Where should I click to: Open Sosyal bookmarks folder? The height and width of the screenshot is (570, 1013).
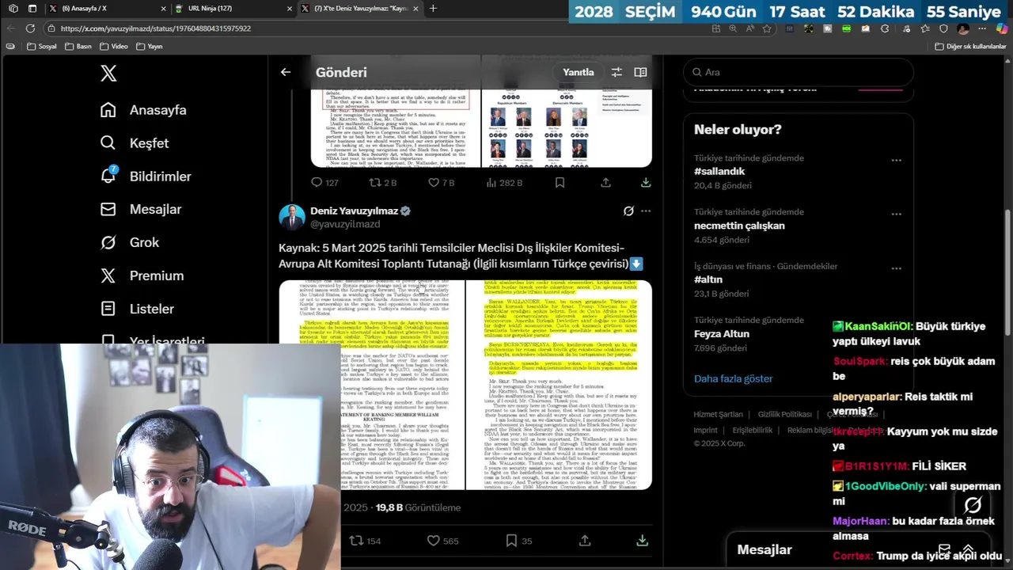[42, 47]
